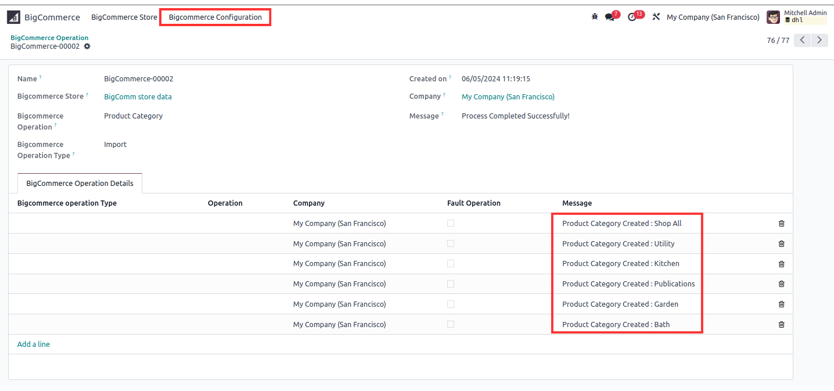The height and width of the screenshot is (391, 834).
Task: Sort by Company column header
Action: click(309, 203)
